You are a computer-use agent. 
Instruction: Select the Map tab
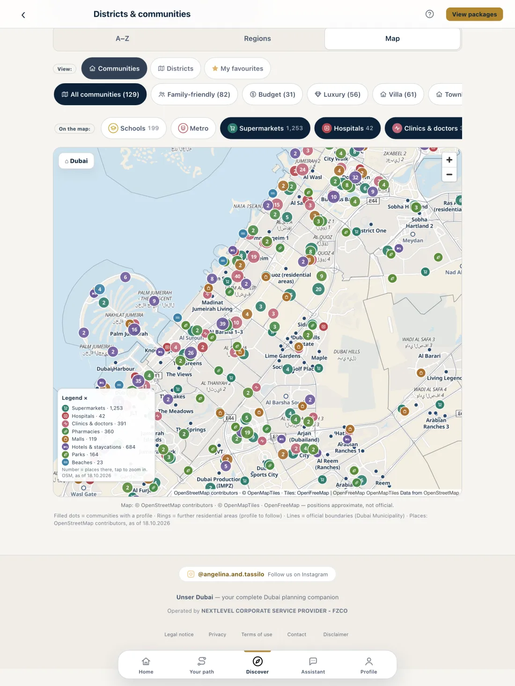point(392,39)
